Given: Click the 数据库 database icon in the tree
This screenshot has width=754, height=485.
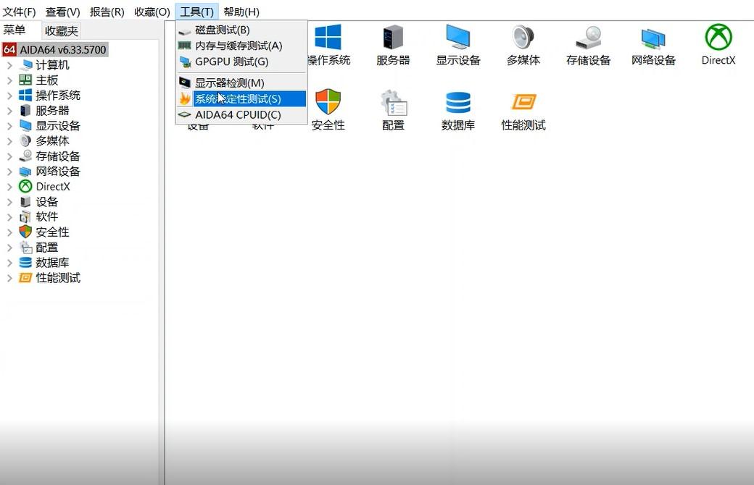Looking at the screenshot, I should coord(25,263).
